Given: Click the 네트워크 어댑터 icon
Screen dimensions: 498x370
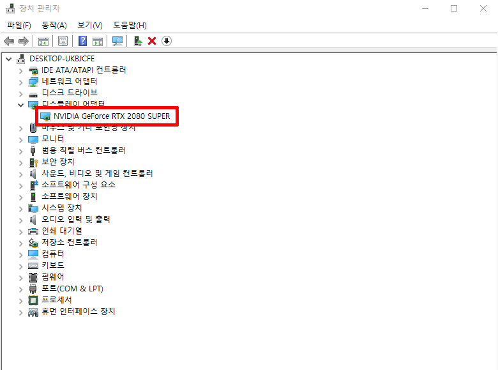Looking at the screenshot, I should click(33, 82).
